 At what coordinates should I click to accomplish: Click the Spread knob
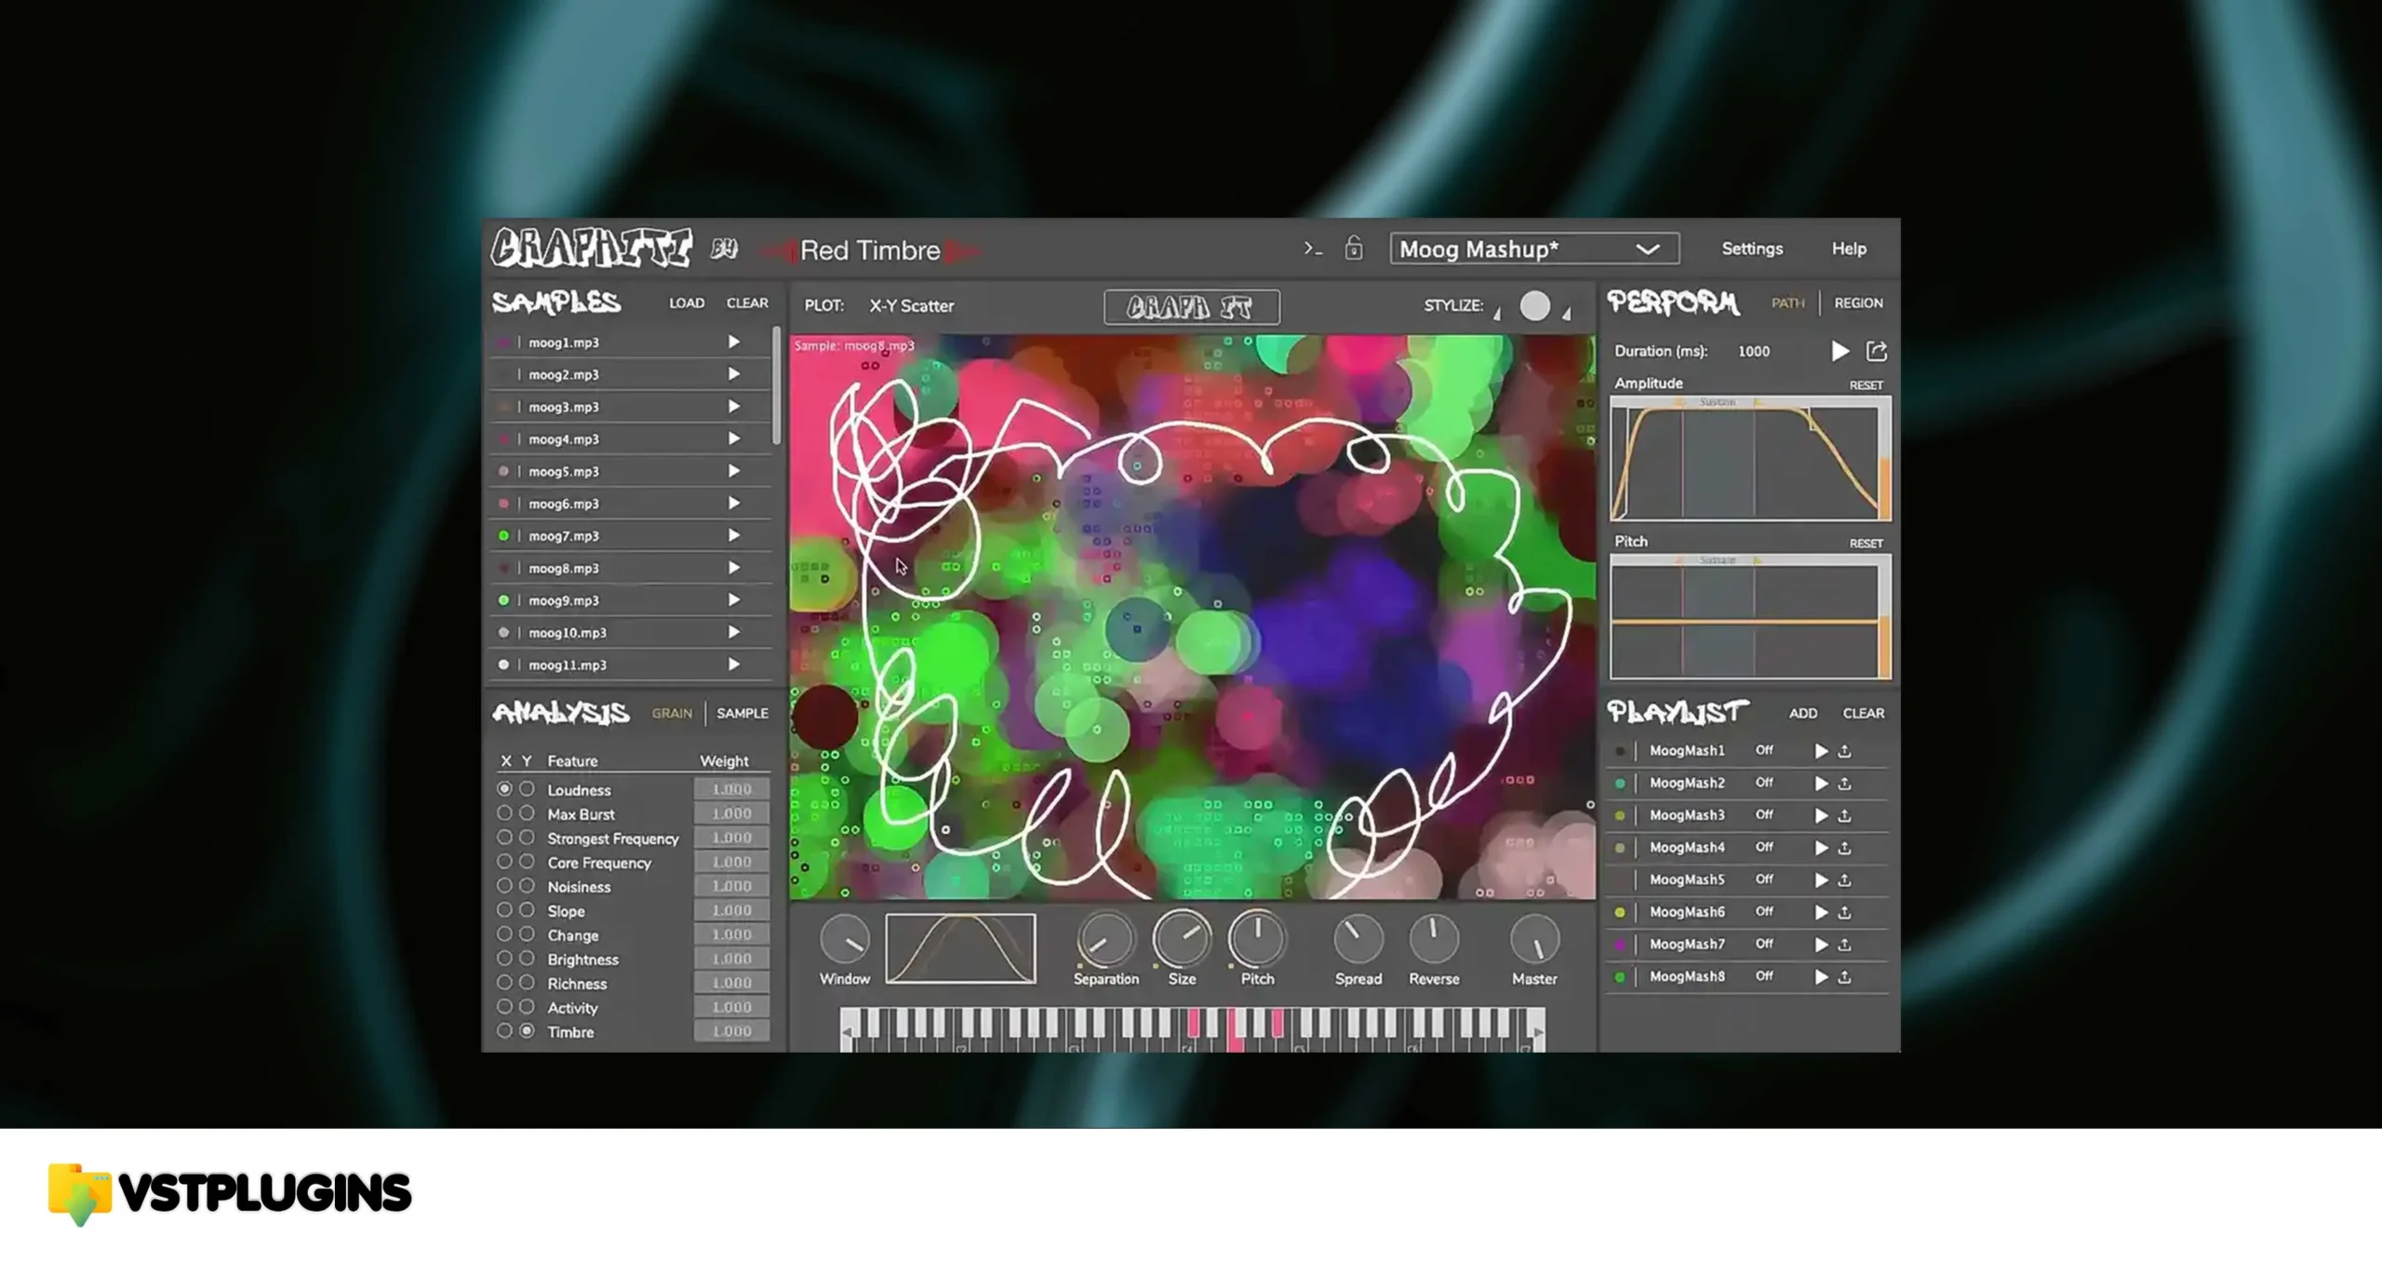click(1358, 940)
